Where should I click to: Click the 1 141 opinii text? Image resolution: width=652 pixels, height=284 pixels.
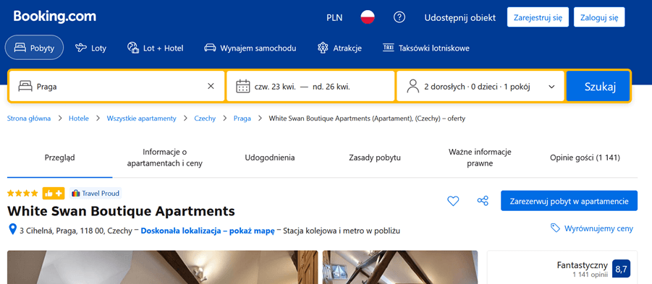pyautogui.click(x=590, y=275)
